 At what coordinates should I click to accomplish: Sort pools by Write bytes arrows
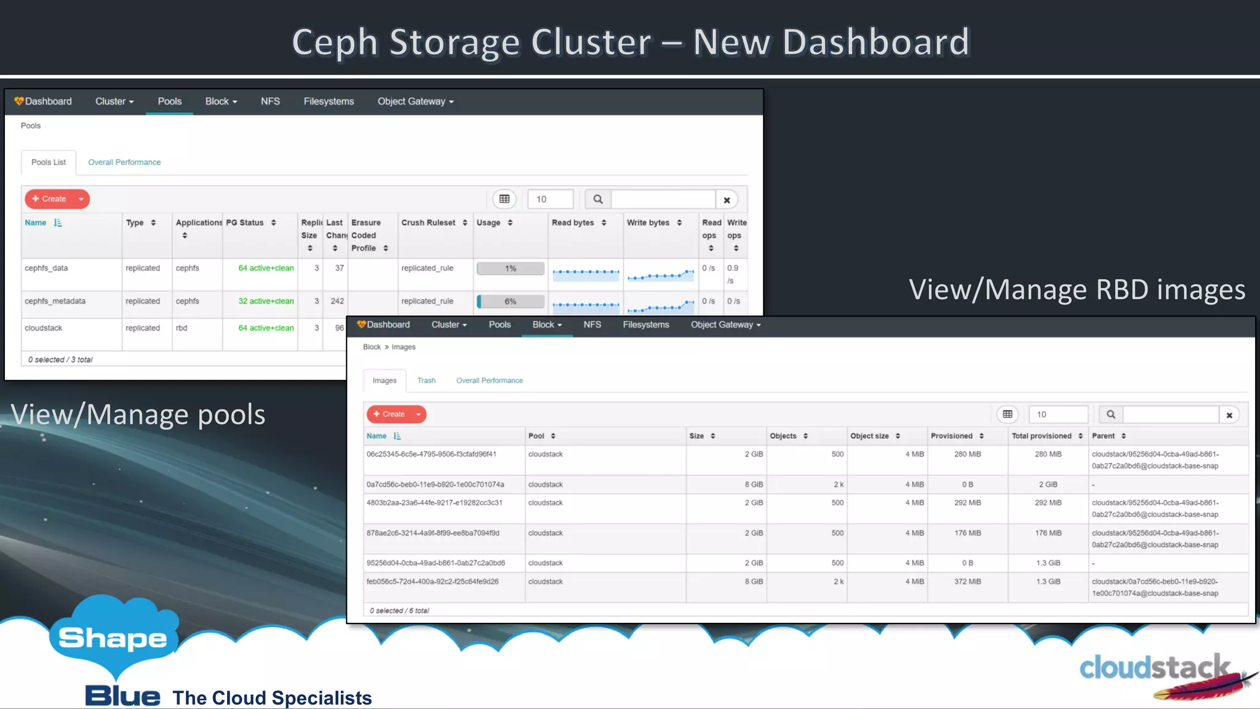coord(679,223)
